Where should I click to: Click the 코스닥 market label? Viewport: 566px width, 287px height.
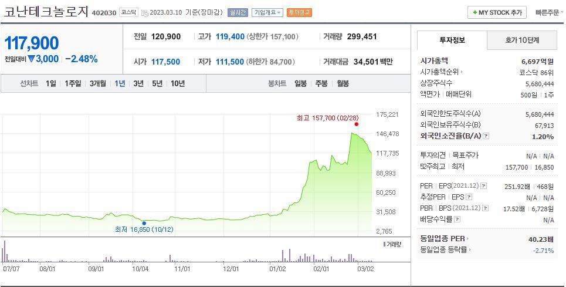point(129,12)
